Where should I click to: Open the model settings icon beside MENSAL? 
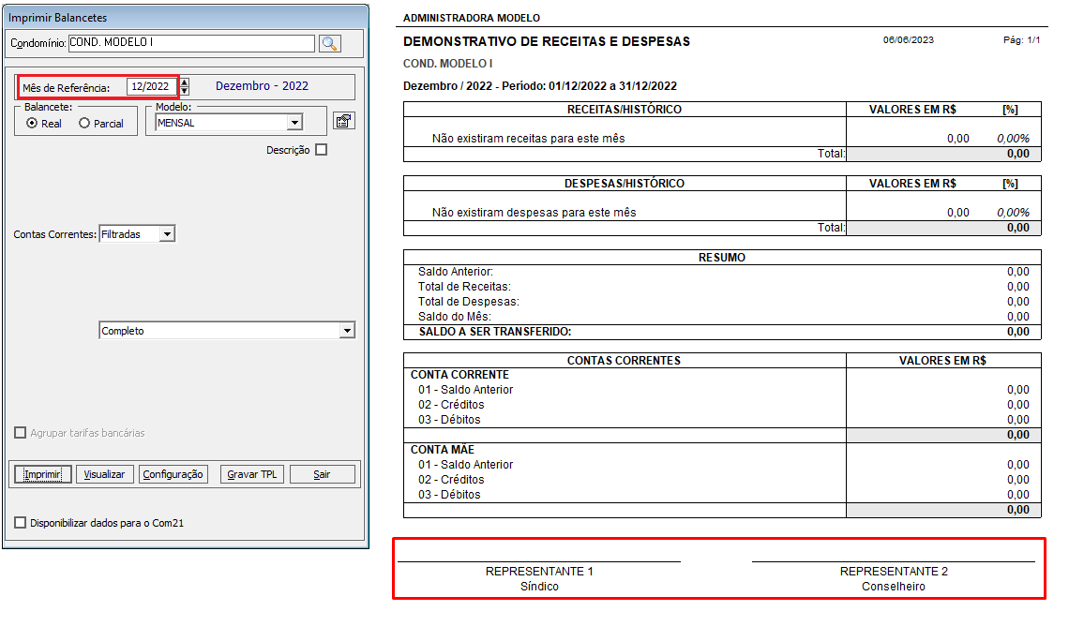coord(343,121)
